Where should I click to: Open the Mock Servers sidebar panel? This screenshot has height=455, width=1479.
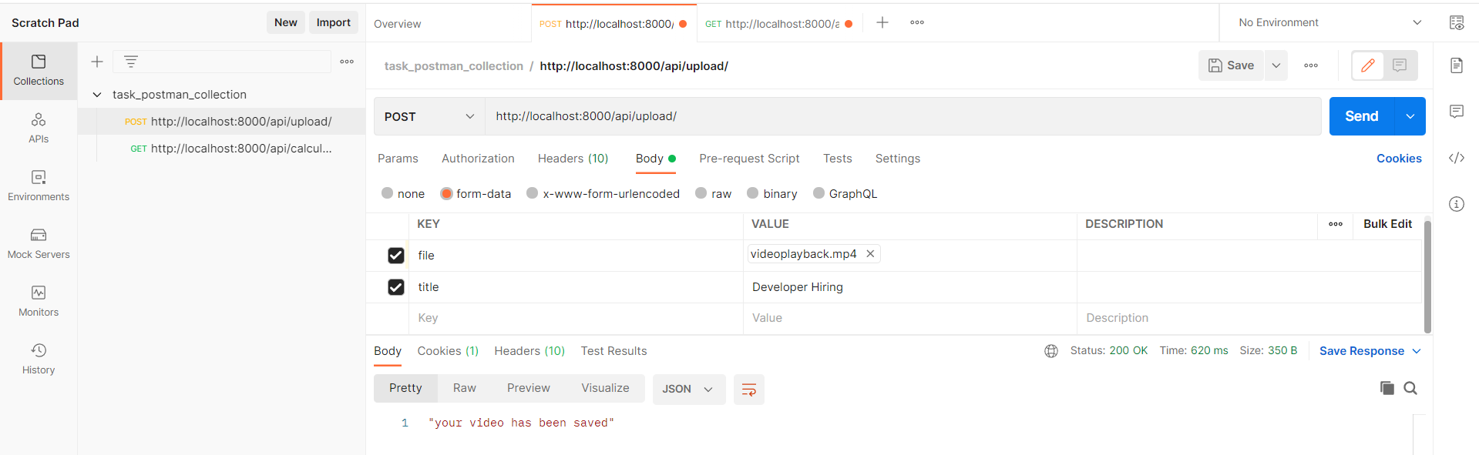[x=39, y=244]
